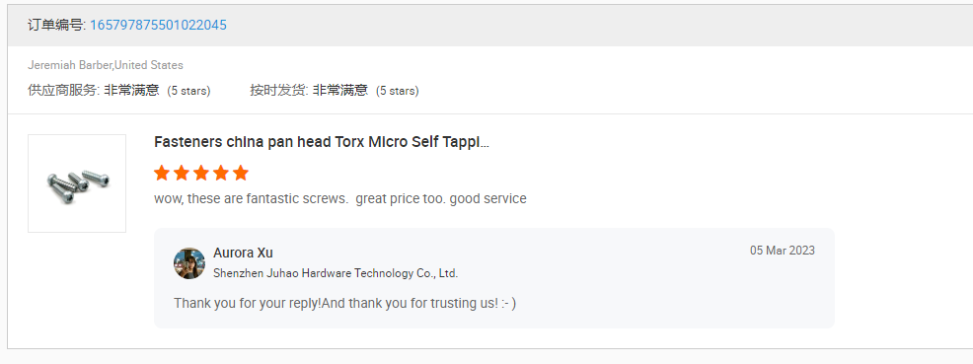Click the first orange rating star
973x364 pixels.
coord(161,173)
